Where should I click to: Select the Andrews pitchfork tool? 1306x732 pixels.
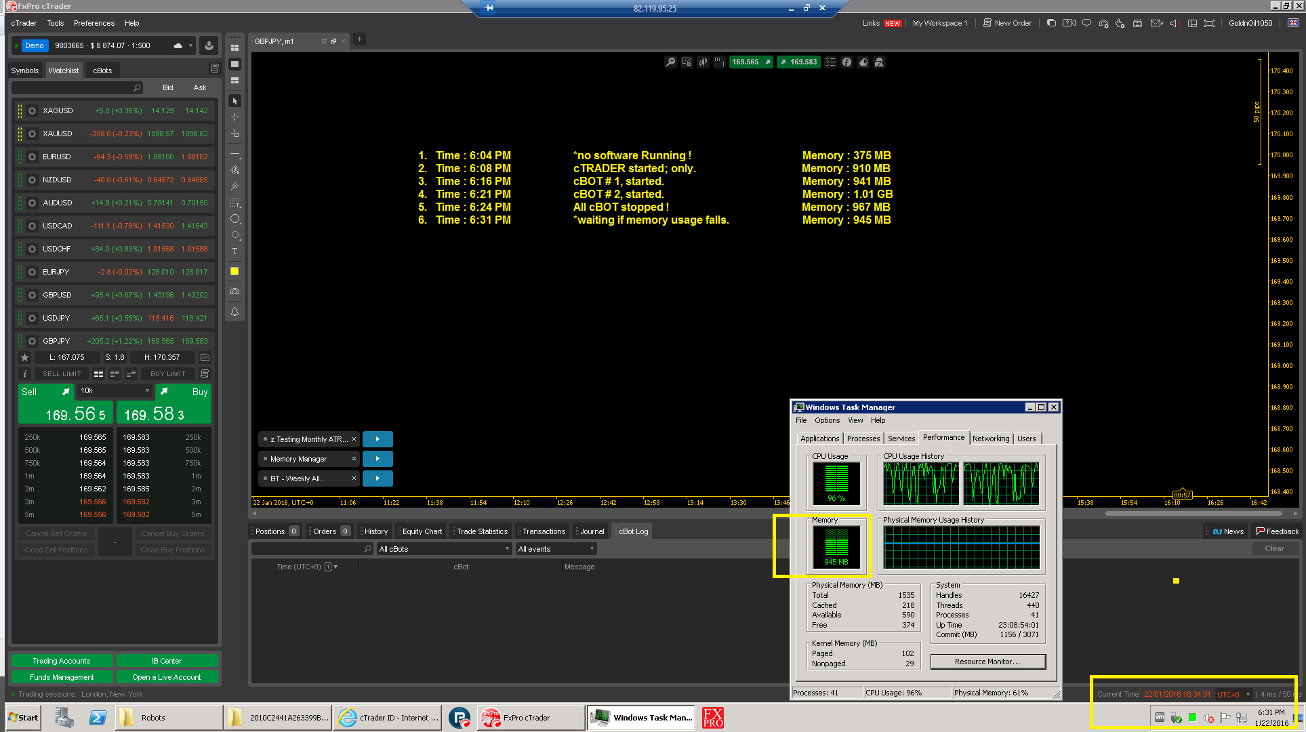point(234,186)
